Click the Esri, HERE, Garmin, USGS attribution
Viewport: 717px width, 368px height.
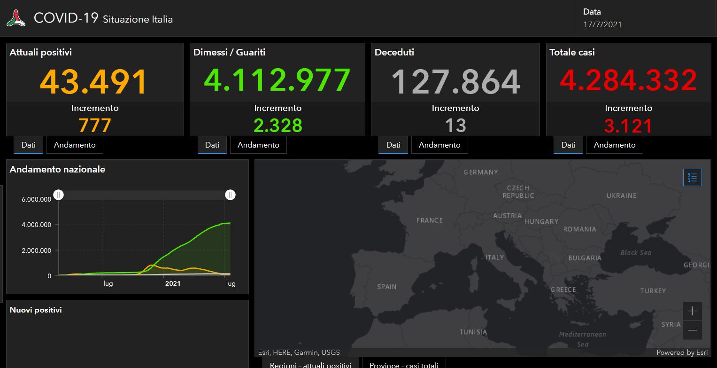coord(298,352)
